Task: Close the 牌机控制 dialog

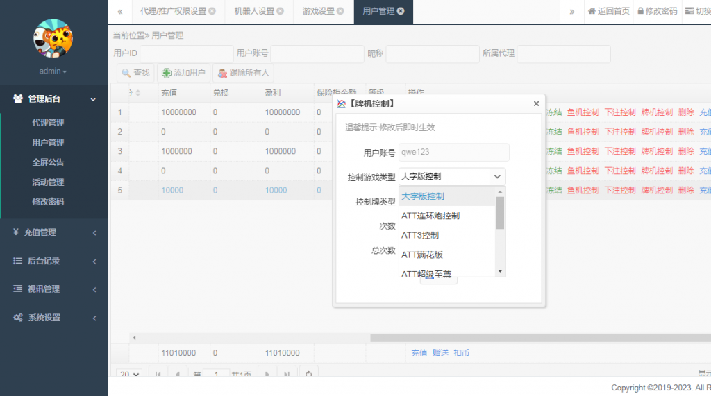Action: (536, 104)
